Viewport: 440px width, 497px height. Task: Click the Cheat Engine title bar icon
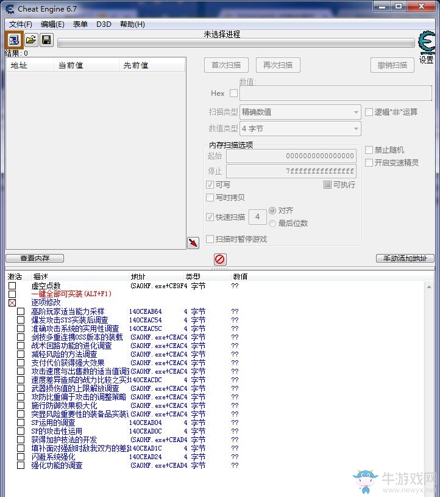[x=10, y=9]
